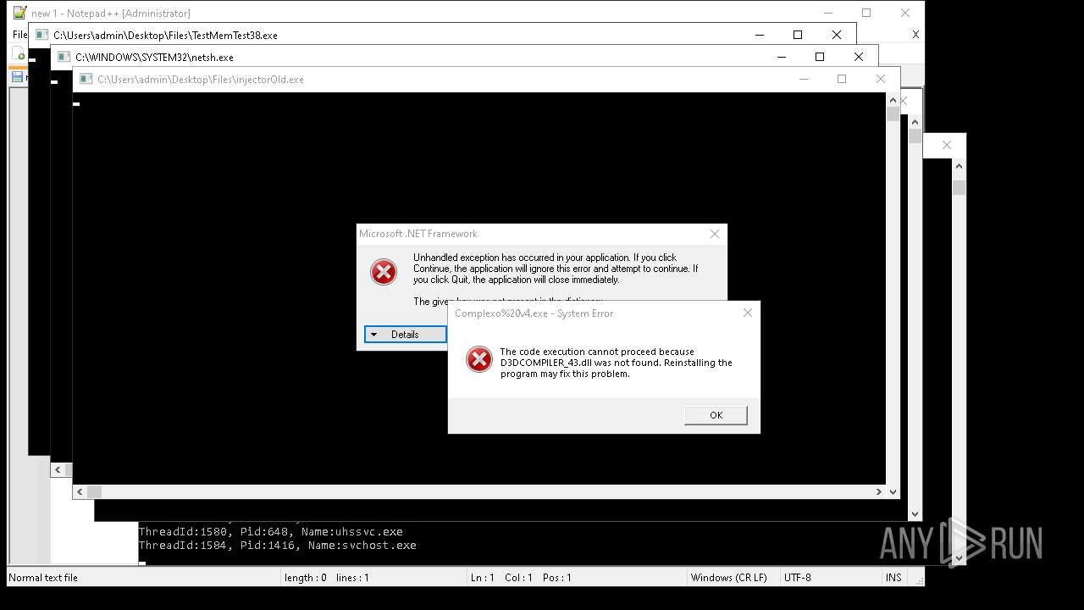Click the netsh.exe horizontal scrollbar left arrow
Image resolution: width=1084 pixels, height=610 pixels.
tap(58, 469)
